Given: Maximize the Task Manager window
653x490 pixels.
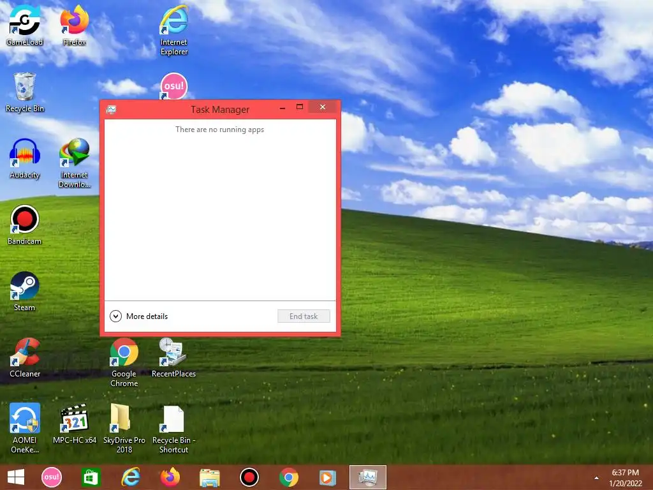Looking at the screenshot, I should 300,107.
